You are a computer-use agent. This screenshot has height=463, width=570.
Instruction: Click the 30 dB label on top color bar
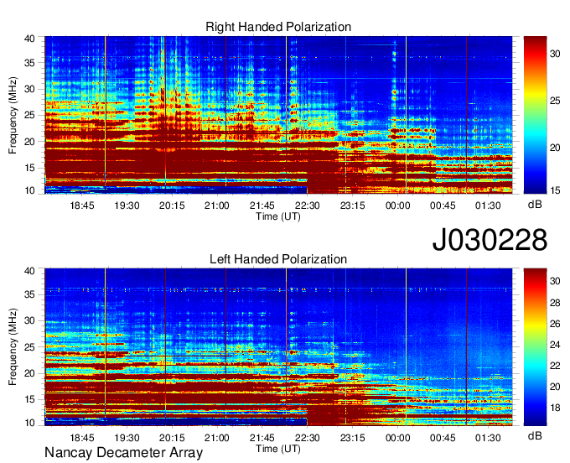555,55
